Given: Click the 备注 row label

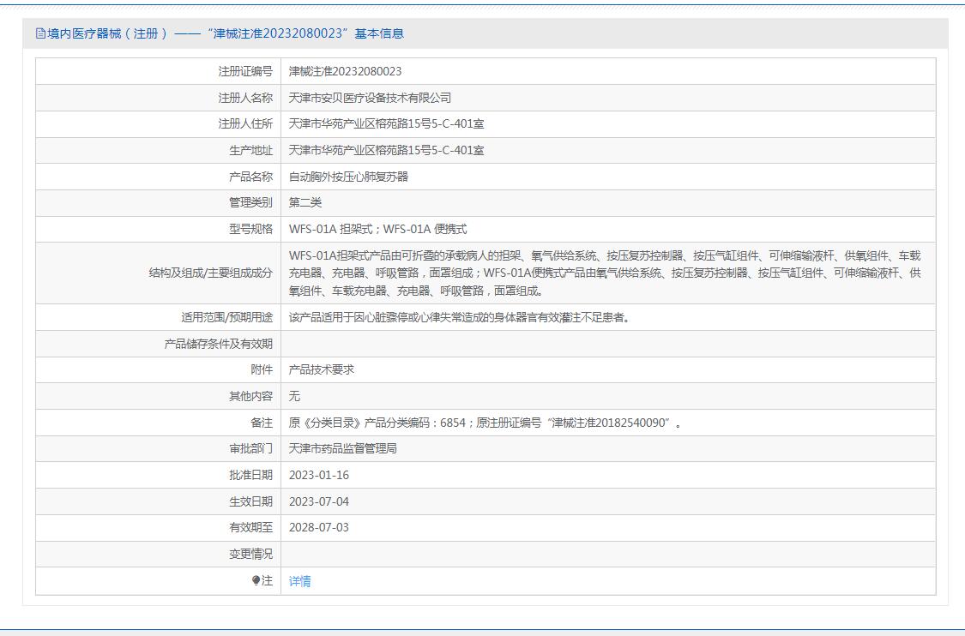Looking at the screenshot, I should coord(262,423).
